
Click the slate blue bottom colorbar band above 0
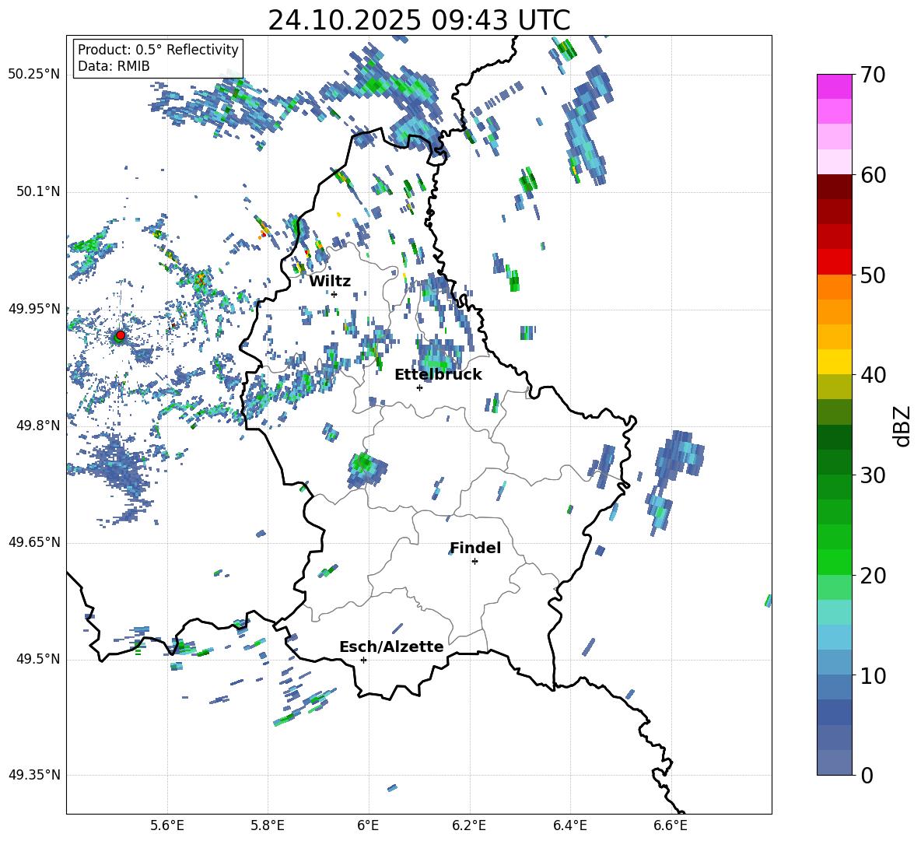[x=835, y=762]
